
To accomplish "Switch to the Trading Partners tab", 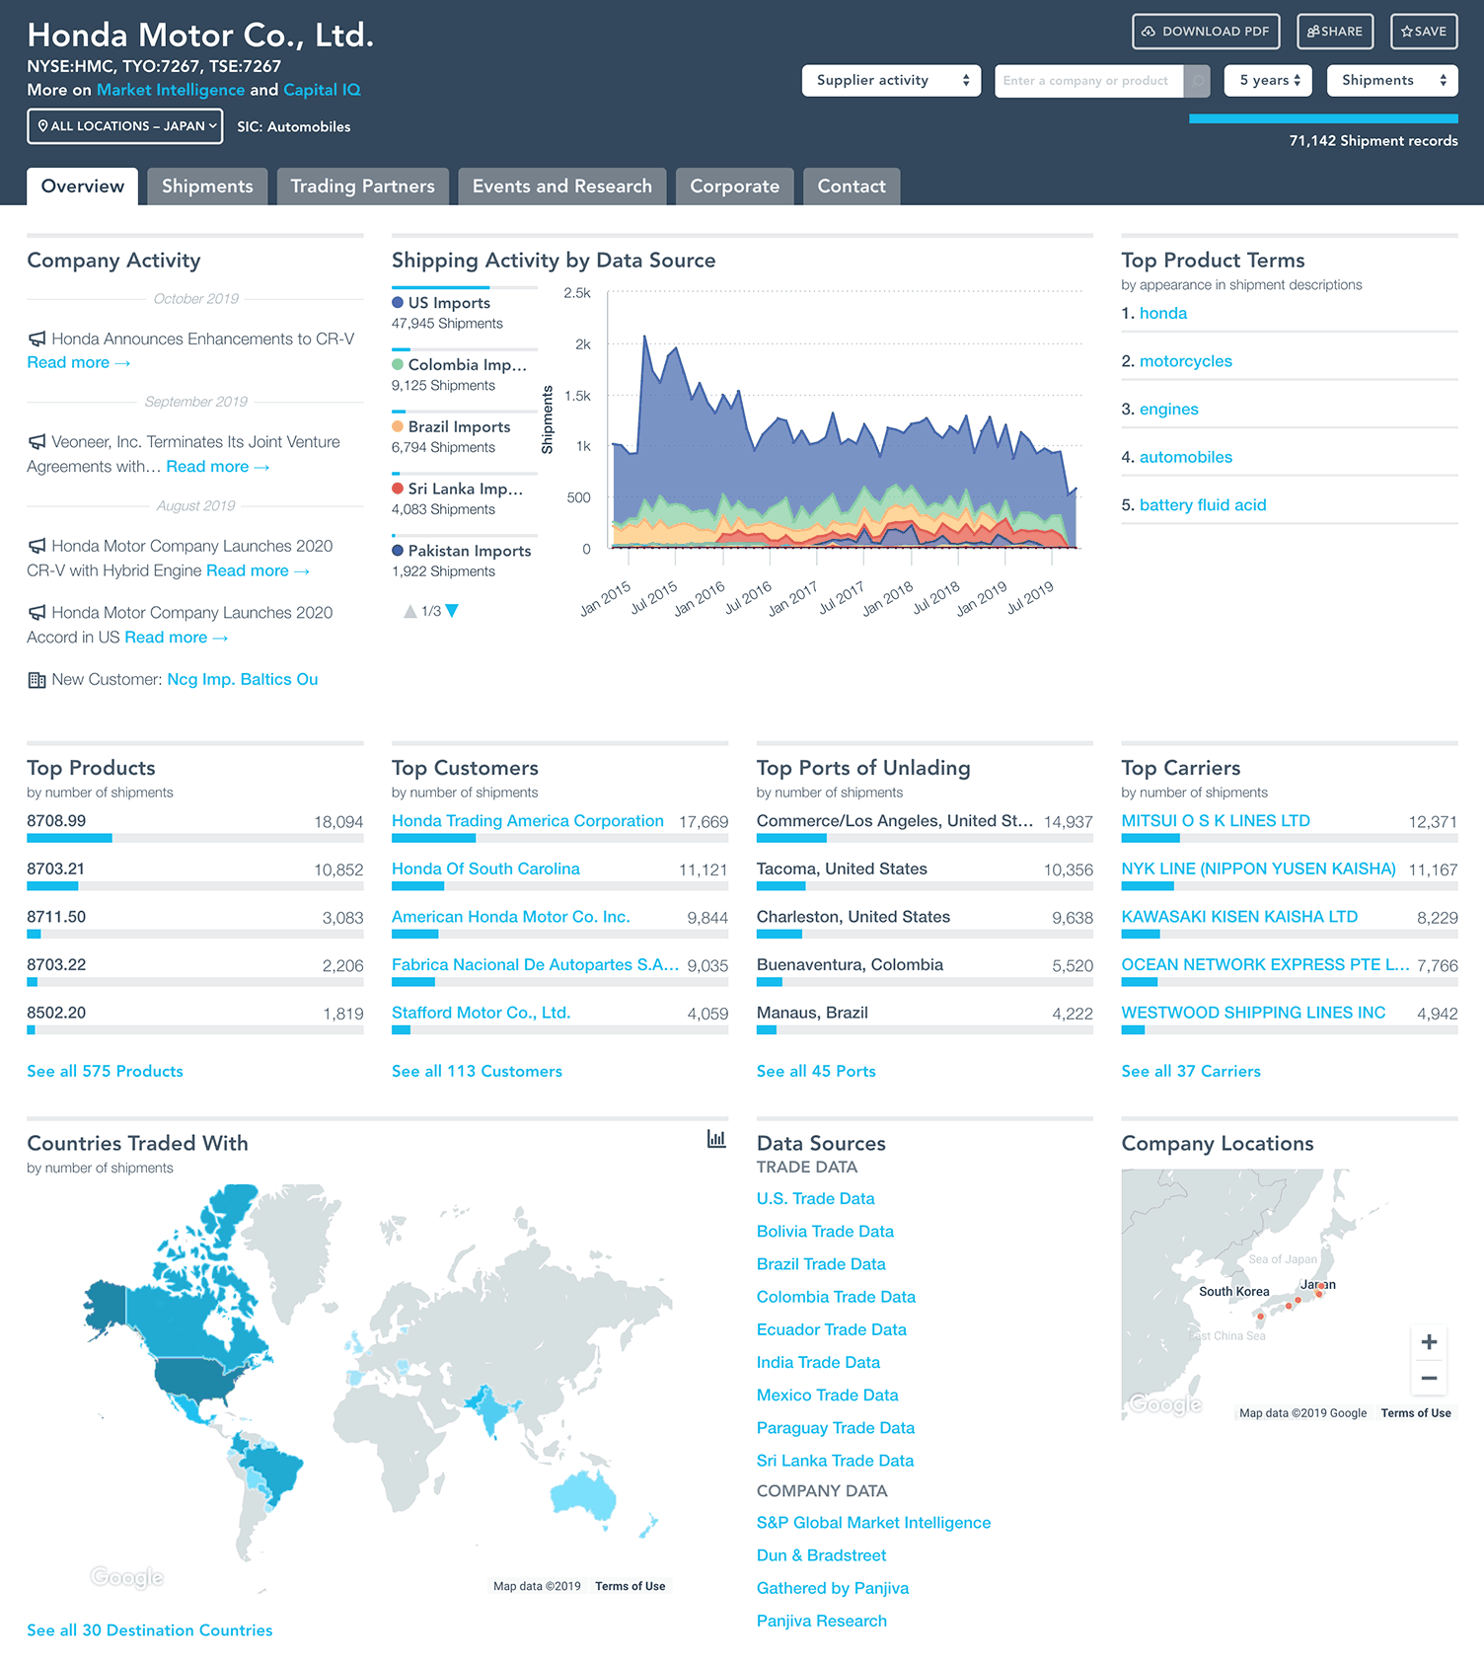I will (x=362, y=187).
